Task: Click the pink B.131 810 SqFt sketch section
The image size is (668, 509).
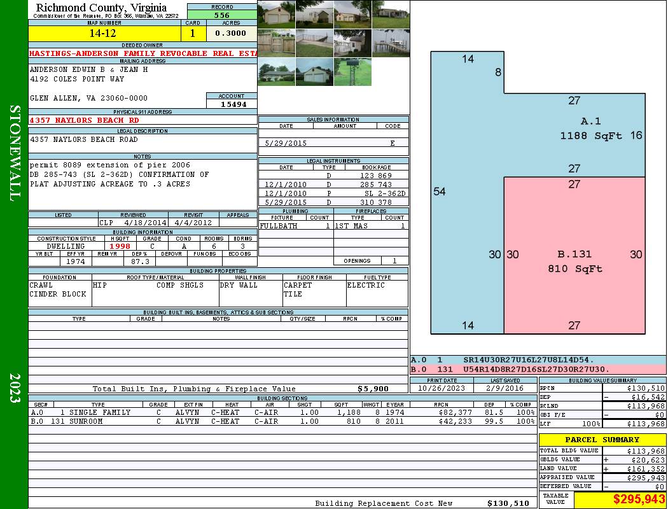Action: click(574, 255)
